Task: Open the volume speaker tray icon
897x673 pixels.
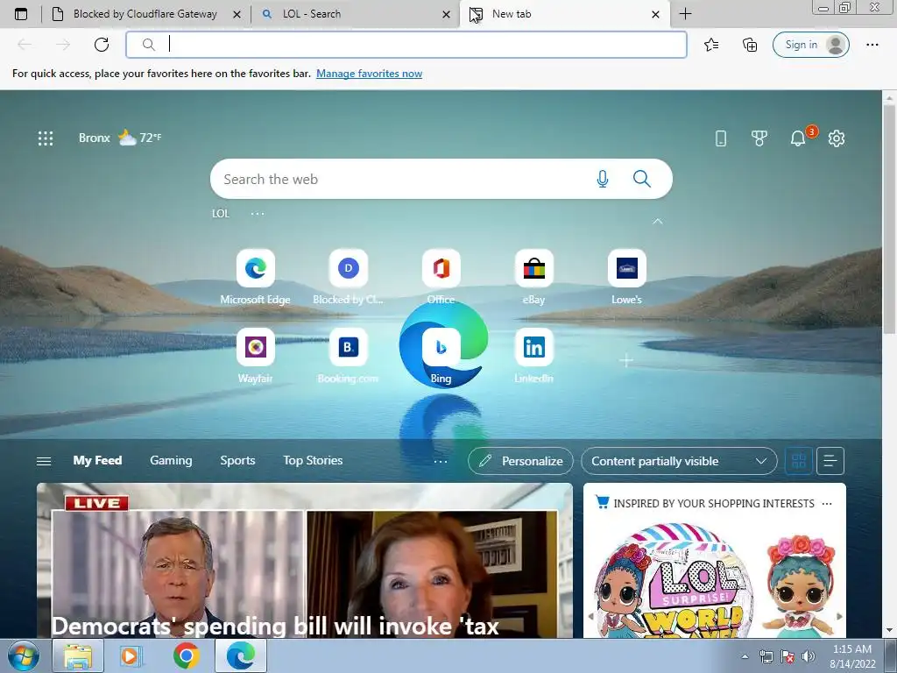Action: click(x=808, y=656)
